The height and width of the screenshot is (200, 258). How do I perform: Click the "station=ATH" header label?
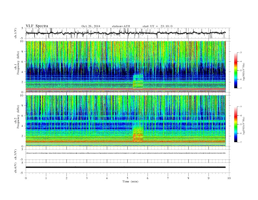pyautogui.click(x=121, y=26)
